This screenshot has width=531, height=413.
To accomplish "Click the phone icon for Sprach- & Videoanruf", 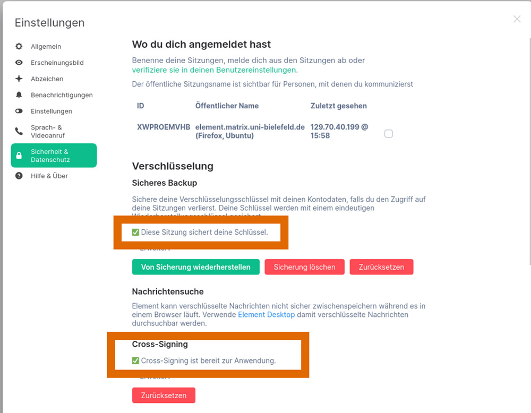I will (x=19, y=131).
